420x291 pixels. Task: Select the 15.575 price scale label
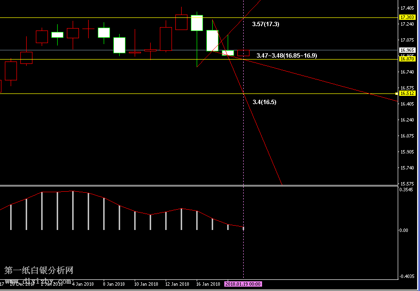(406, 184)
